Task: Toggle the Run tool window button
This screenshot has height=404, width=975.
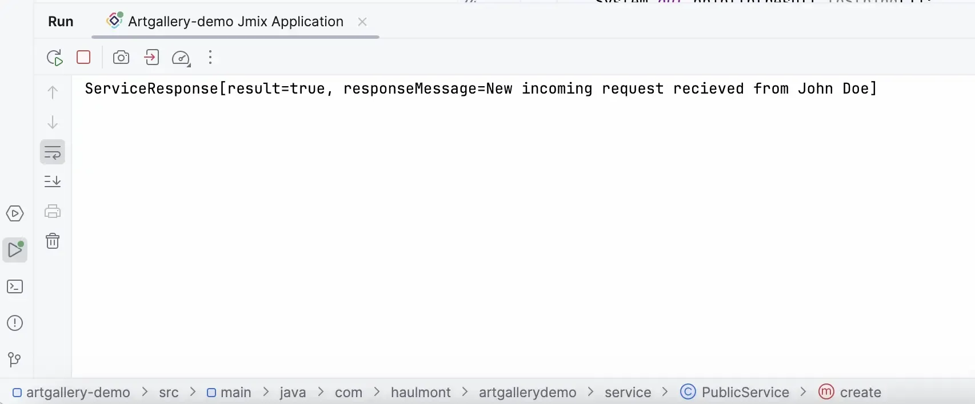Action: click(x=15, y=250)
